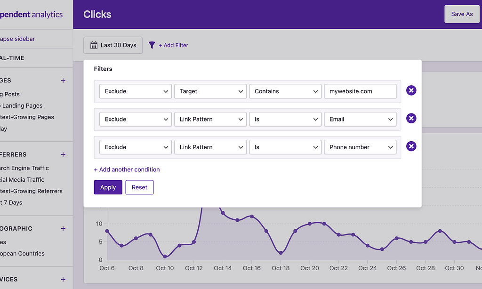The image size is (482, 289).
Task: Open the Target dropdown in the first filter
Action: (210, 91)
